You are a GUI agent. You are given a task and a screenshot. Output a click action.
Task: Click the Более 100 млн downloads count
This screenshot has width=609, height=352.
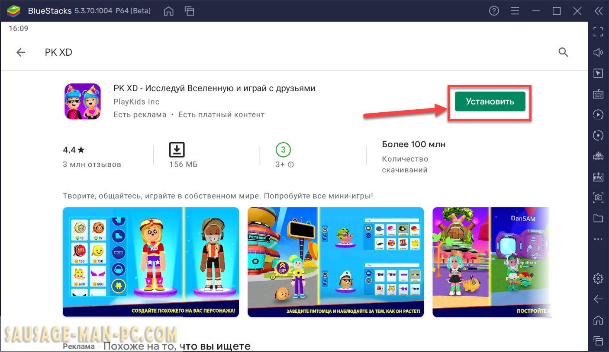coord(414,144)
